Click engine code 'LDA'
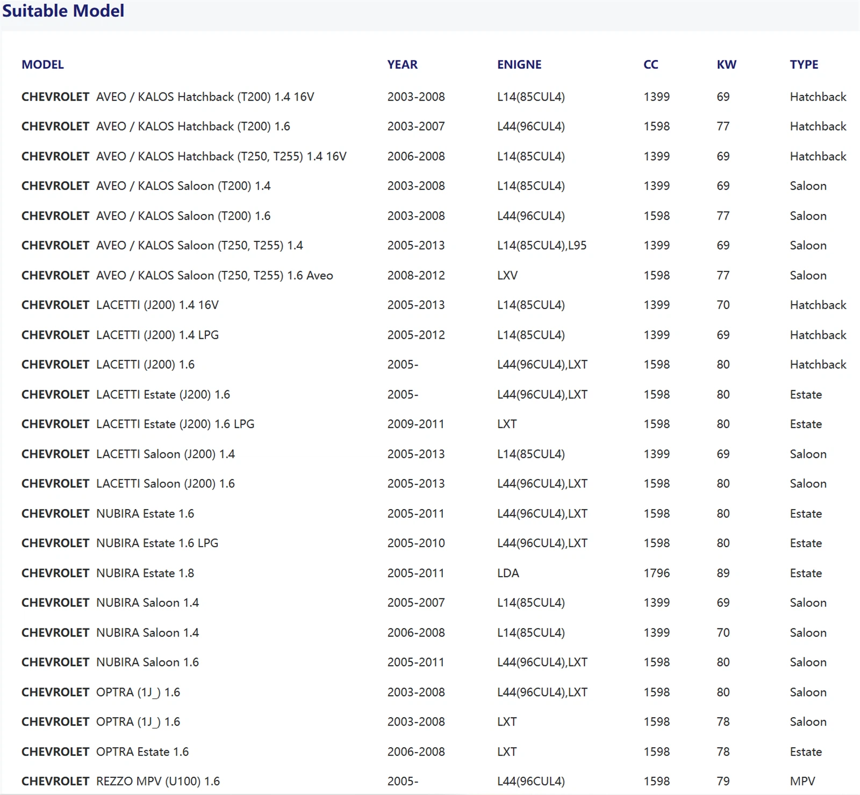This screenshot has height=795, width=860. [508, 574]
